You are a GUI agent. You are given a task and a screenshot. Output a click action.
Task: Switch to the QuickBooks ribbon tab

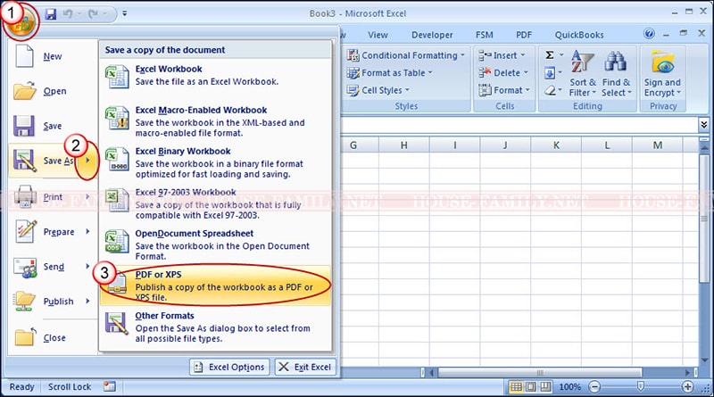click(578, 35)
